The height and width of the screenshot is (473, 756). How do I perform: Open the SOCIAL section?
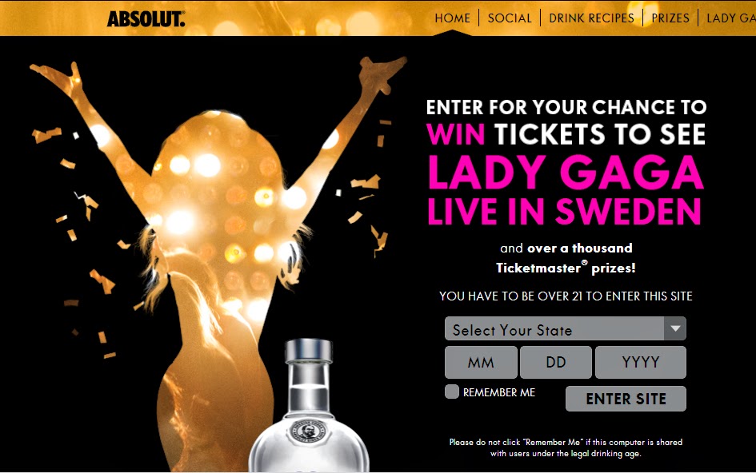point(510,18)
